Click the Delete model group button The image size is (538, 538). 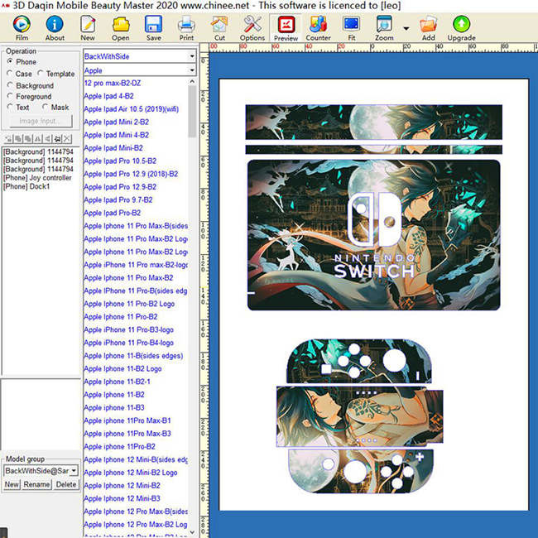tap(66, 484)
